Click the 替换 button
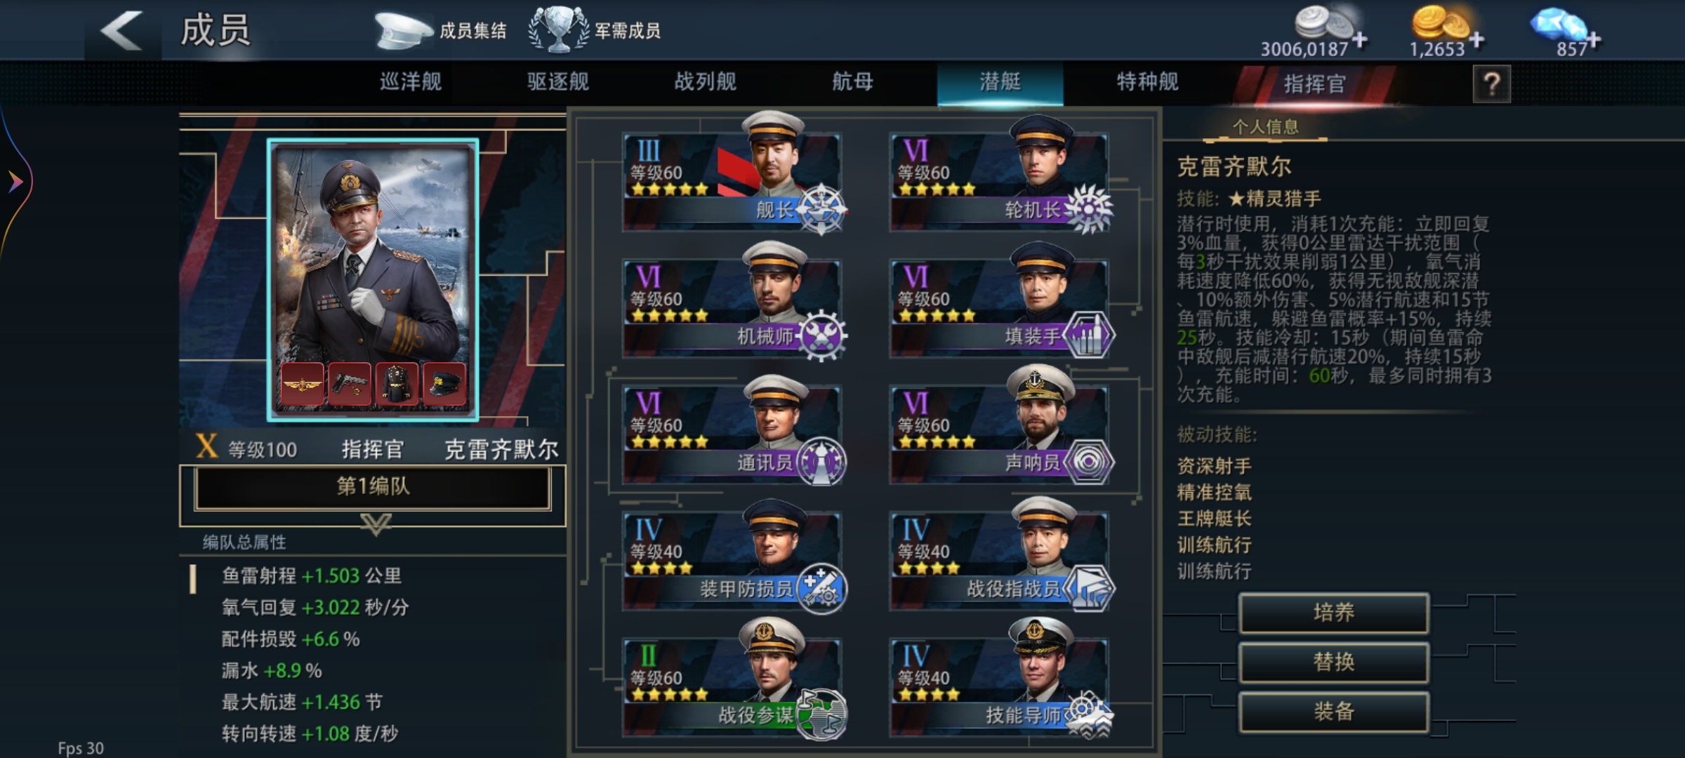The width and height of the screenshot is (1685, 758). tap(1334, 662)
